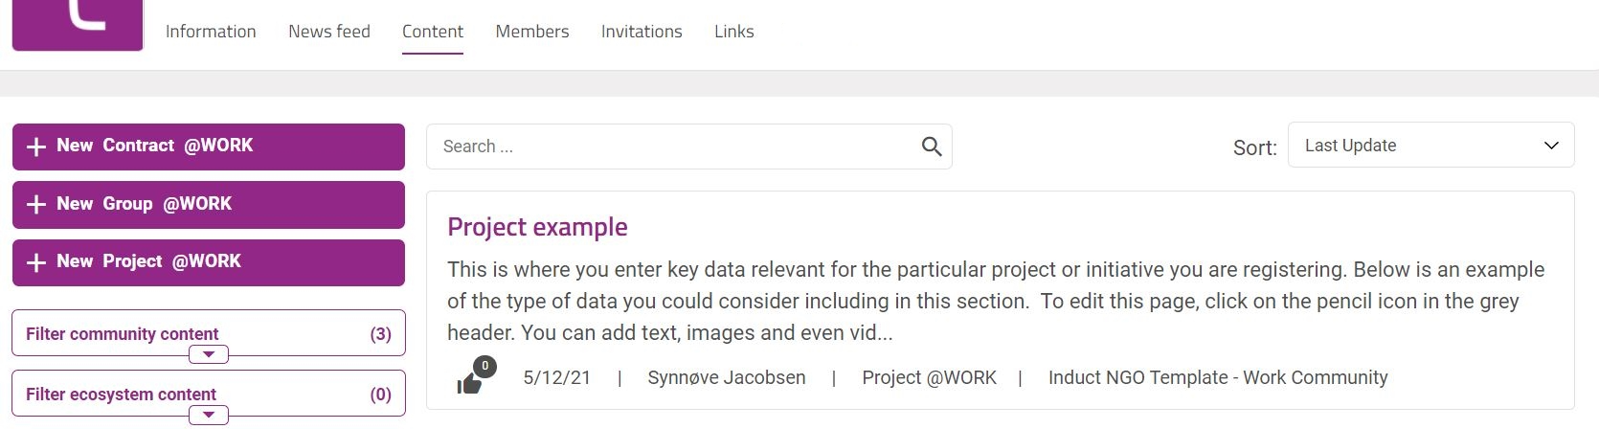Like the Project example post with thumbs-up
The image size is (1599, 429).
coord(469,384)
